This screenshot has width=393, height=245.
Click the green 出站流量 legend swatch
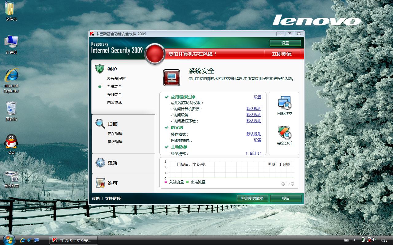pos(187,182)
